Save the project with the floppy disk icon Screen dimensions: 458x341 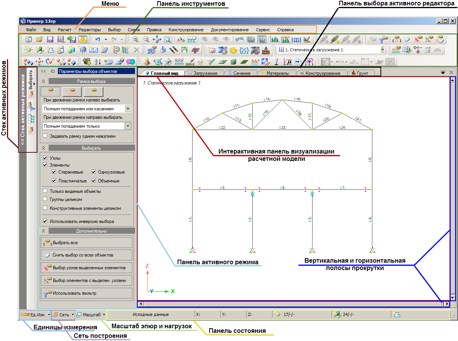pyautogui.click(x=50, y=39)
